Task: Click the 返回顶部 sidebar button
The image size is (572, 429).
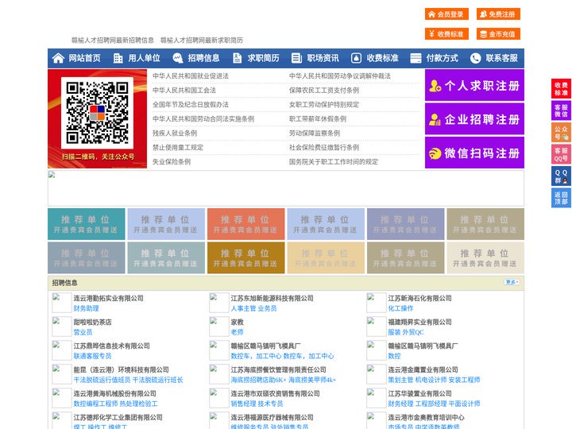Action: point(561,198)
